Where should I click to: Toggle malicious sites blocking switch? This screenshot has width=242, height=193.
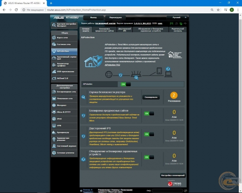[x=149, y=113]
